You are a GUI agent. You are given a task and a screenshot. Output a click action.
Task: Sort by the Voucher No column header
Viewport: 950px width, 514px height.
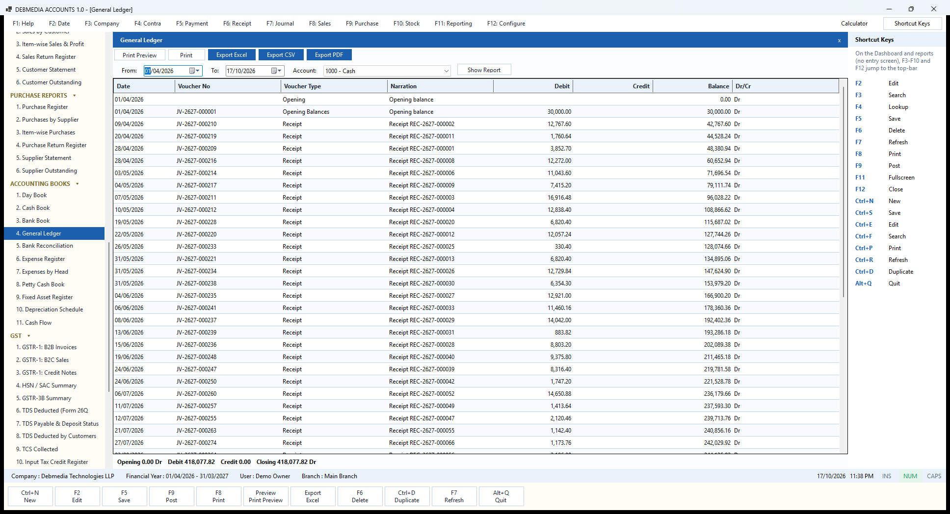click(228, 86)
